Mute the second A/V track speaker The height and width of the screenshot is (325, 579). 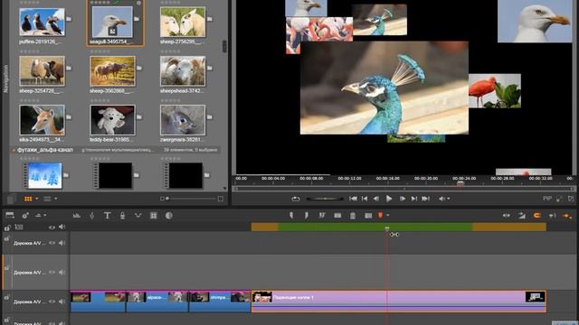tap(62, 272)
